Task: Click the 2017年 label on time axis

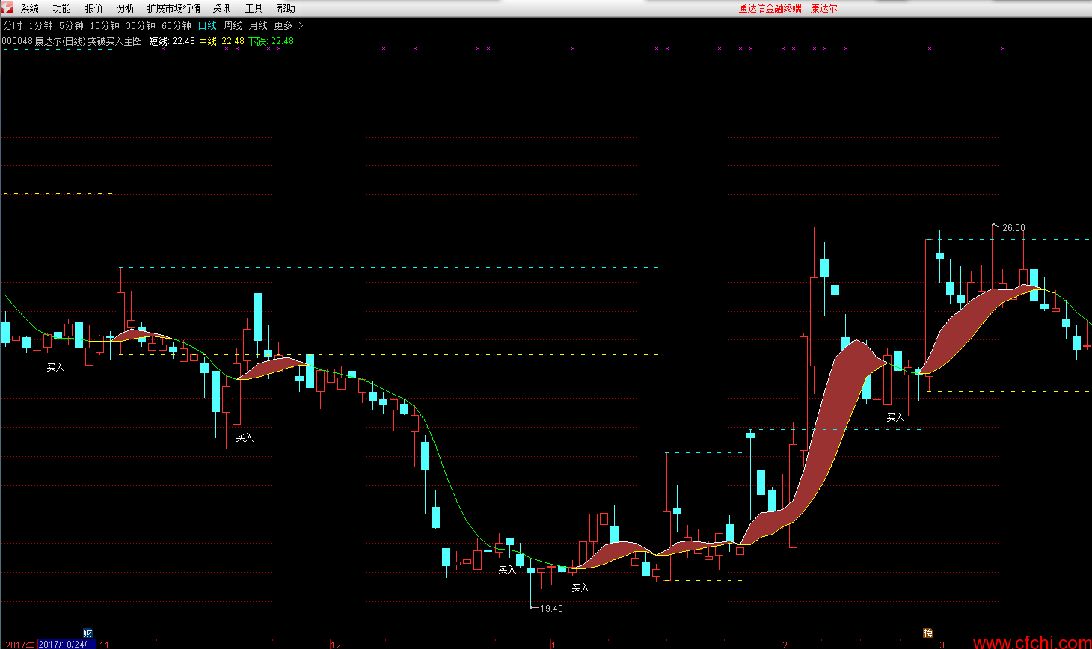Action: (x=19, y=644)
